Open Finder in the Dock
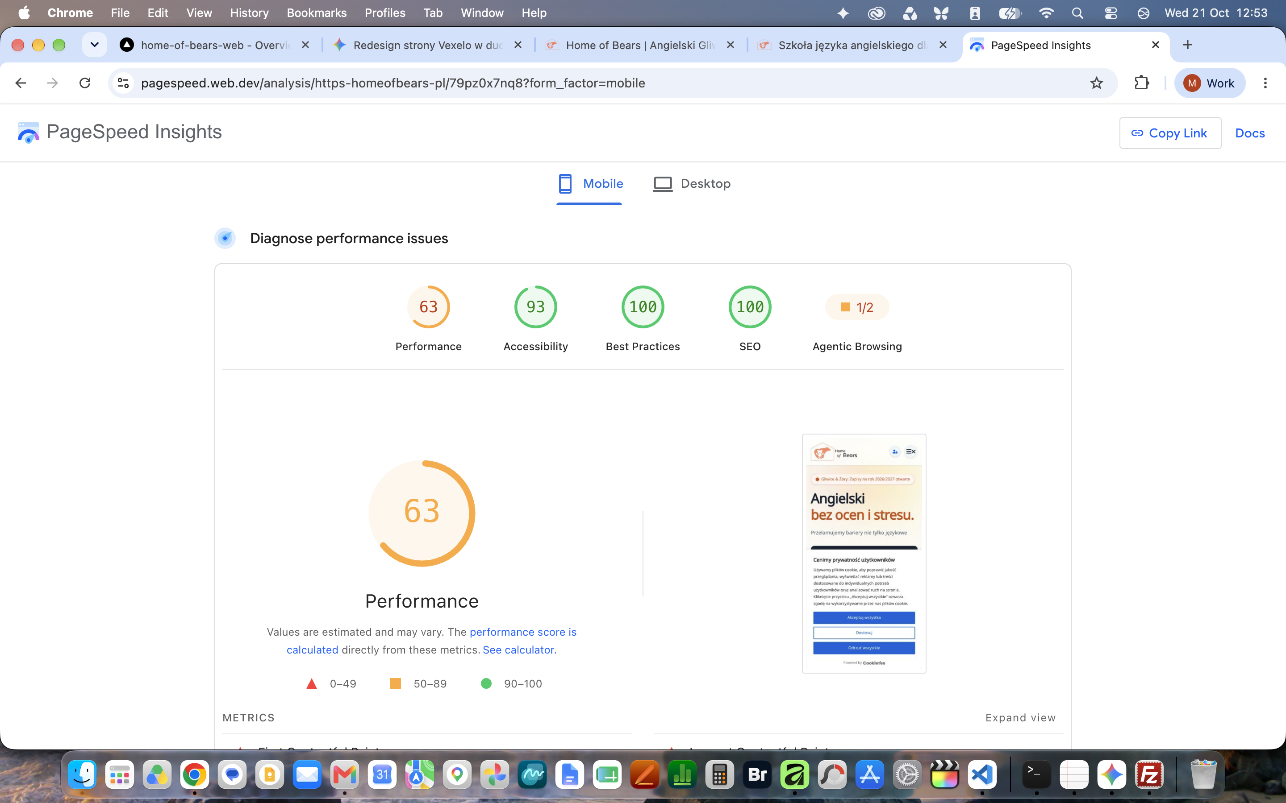 [82, 775]
